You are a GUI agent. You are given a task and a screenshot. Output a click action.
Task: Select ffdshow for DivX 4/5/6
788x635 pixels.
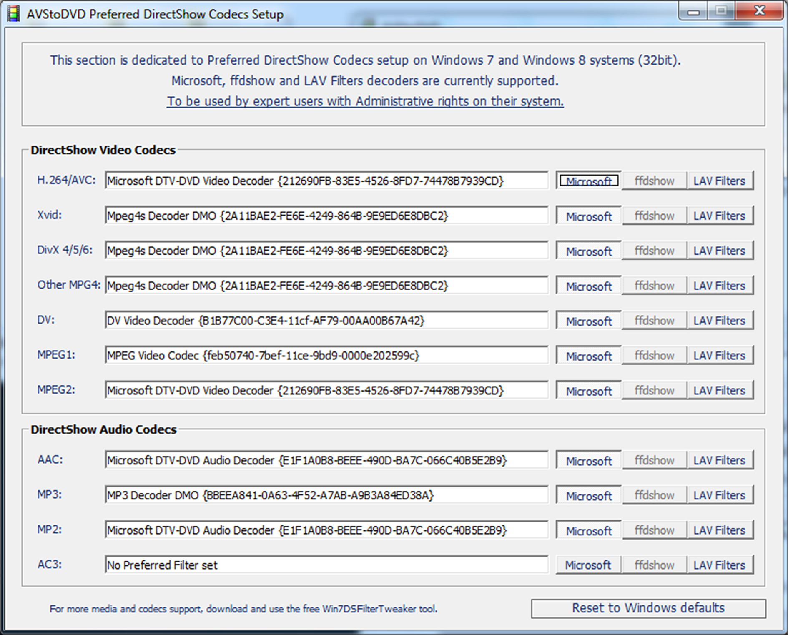654,251
